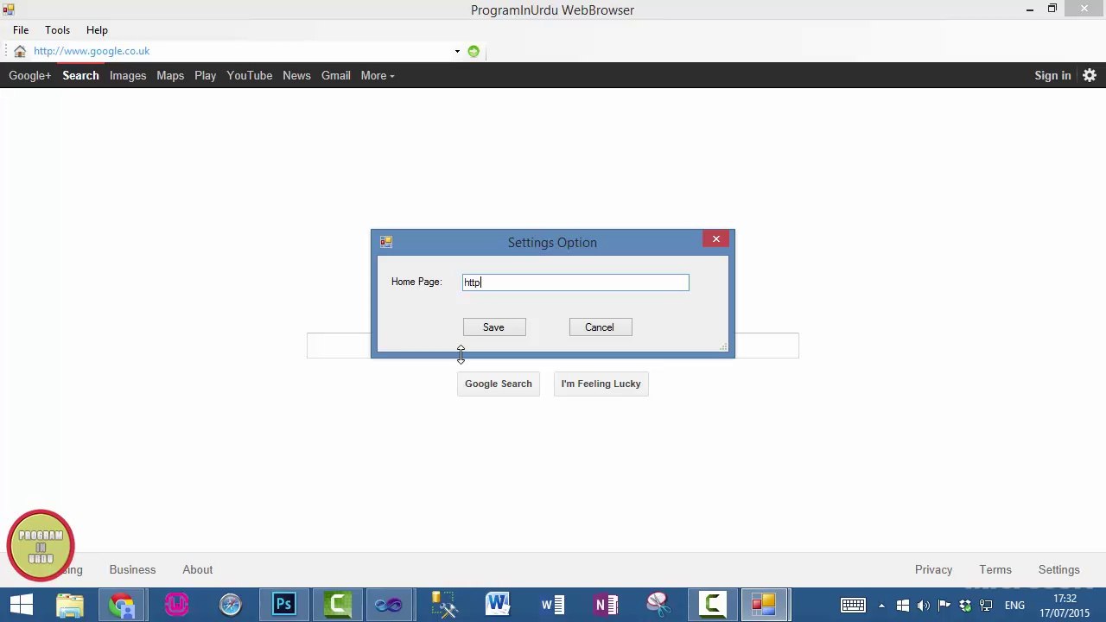The image size is (1106, 622).
Task: Open the touch keyboard tray icon
Action: click(853, 605)
